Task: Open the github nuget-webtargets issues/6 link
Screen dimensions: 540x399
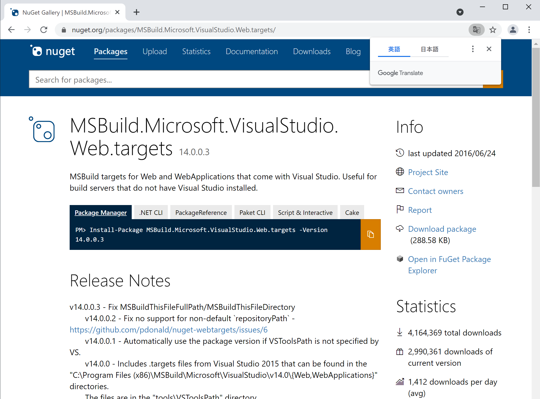Action: click(169, 330)
